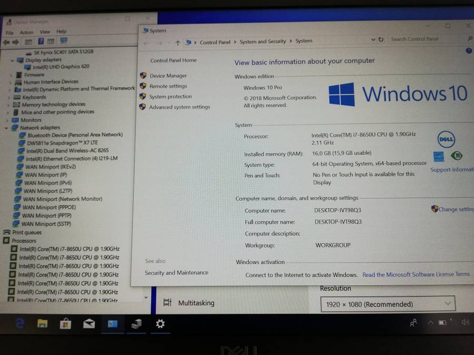This screenshot has height=355, width=474.
Task: Open the Mail app on the taskbar
Action: pyautogui.click(x=89, y=324)
